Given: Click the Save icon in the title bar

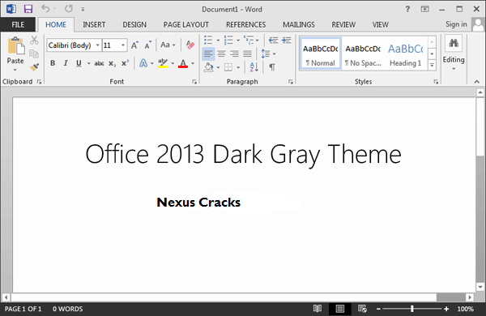Looking at the screenshot, I should point(28,9).
